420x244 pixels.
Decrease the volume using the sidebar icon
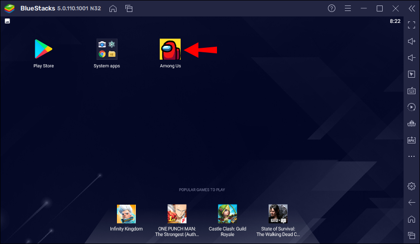tap(412, 58)
